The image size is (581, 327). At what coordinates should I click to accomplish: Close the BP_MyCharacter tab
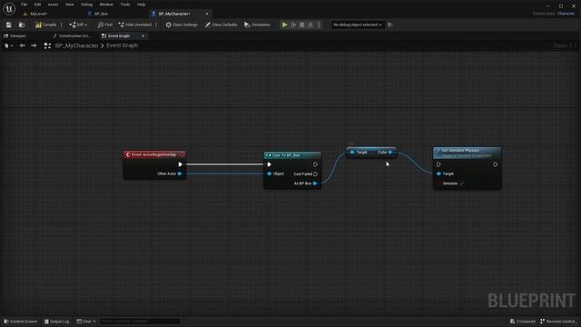pyautogui.click(x=207, y=14)
